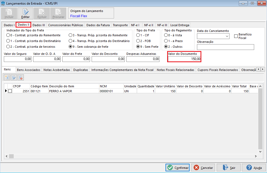Click the vertical scrollbar down arrow

click(260, 152)
